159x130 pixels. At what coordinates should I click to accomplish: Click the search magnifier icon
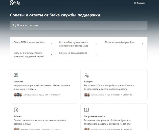click(14, 25)
